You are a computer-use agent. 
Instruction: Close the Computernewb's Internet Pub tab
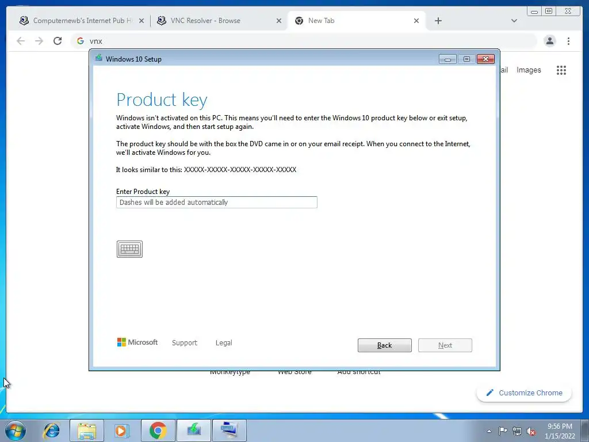coord(141,21)
